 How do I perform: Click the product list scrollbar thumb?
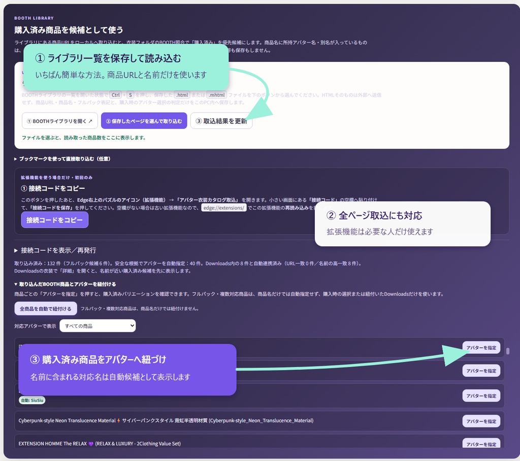pos(508,351)
